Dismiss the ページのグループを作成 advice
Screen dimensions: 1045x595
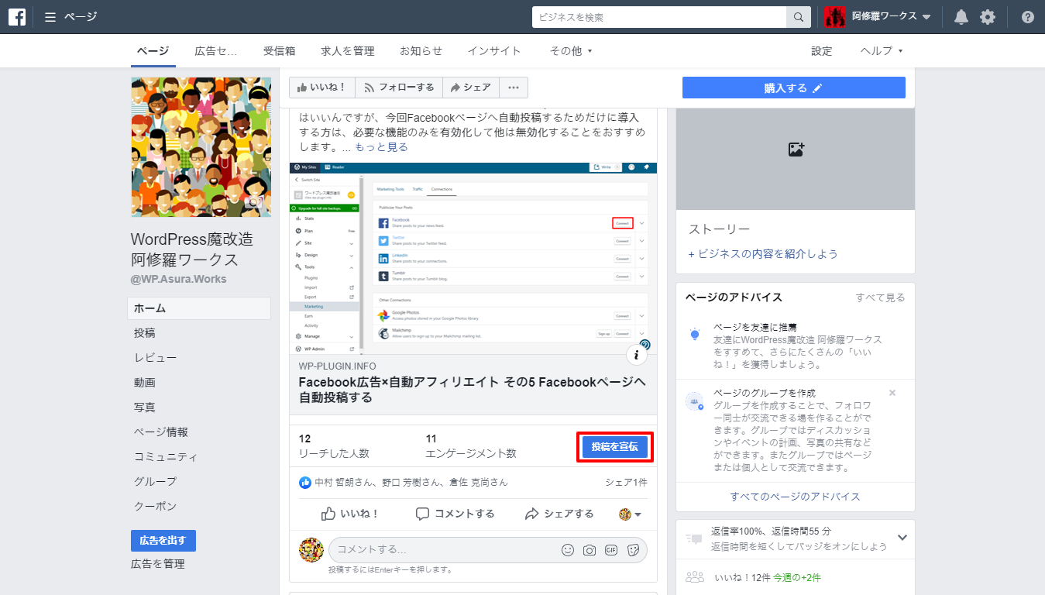point(892,393)
